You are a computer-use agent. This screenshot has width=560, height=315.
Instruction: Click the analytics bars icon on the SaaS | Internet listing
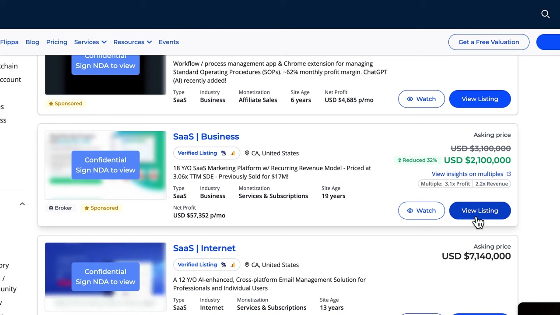[x=232, y=265]
